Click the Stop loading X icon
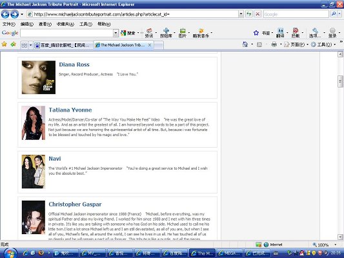The width and height of the screenshot is (344, 258). [x=258, y=14]
